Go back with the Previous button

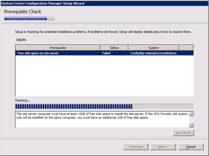click(x=135, y=147)
